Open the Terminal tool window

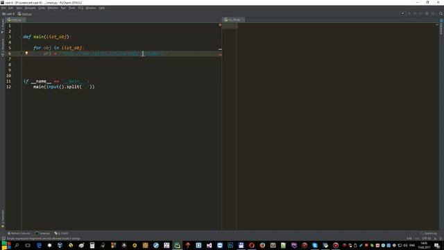[43, 233]
